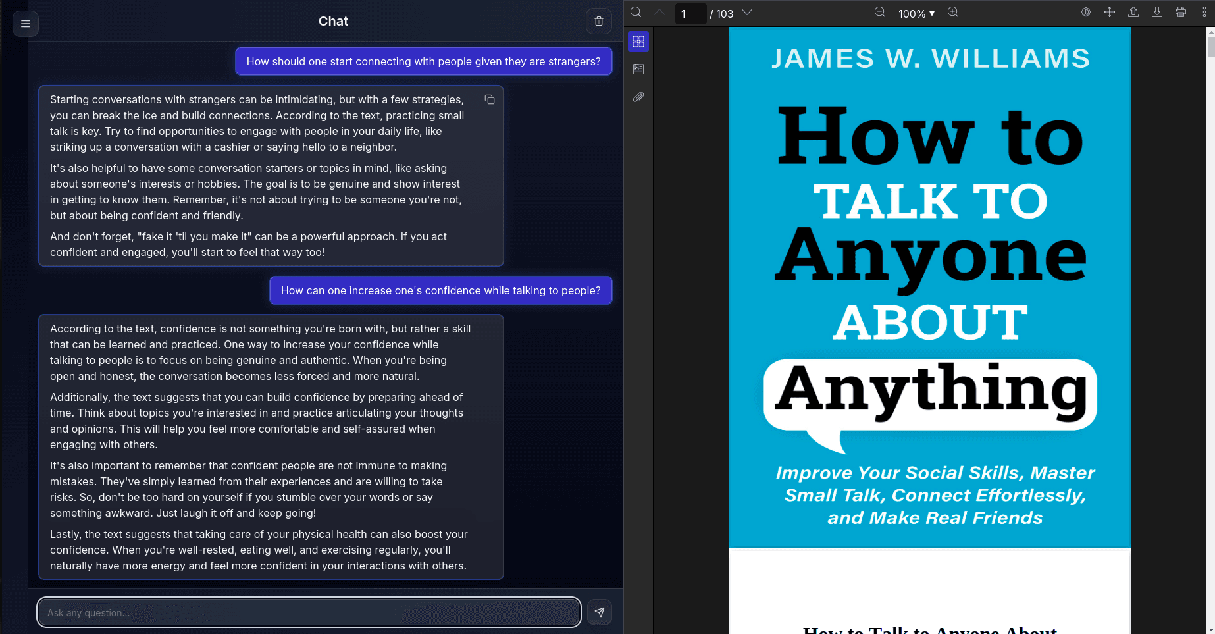Show bookmarks panel in PDF sidebar
This screenshot has height=634, width=1215.
[x=638, y=69]
